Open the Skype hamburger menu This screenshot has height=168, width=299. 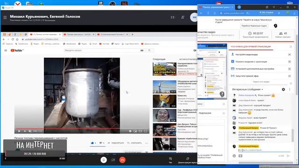click(x=5, y=17)
